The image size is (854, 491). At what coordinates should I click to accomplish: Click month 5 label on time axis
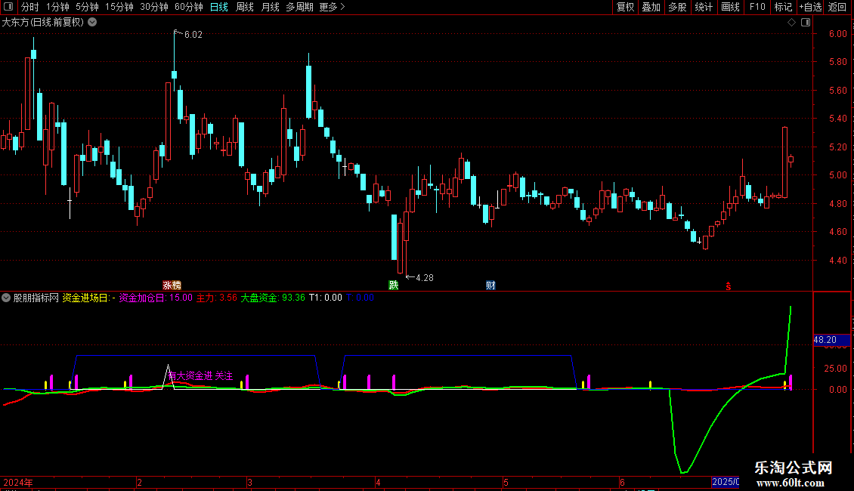tap(506, 482)
